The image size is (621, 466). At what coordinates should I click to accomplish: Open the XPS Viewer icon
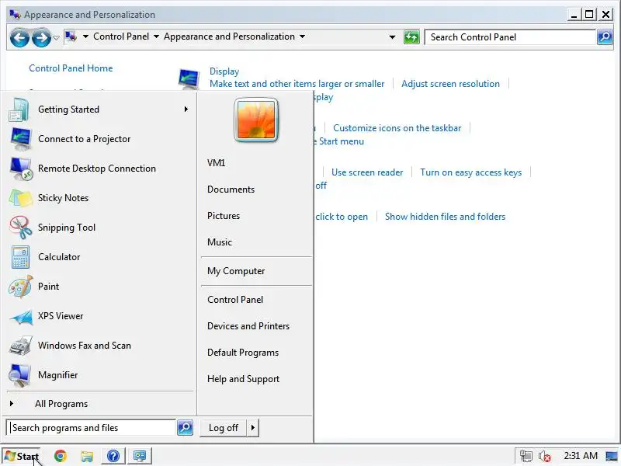tap(21, 316)
